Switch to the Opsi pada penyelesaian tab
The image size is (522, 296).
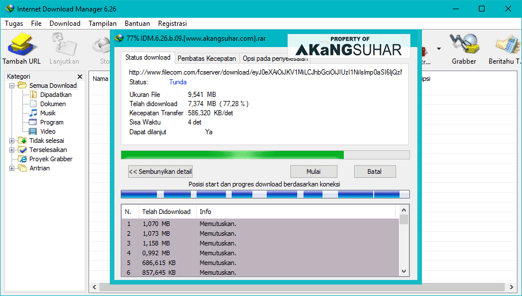point(275,59)
